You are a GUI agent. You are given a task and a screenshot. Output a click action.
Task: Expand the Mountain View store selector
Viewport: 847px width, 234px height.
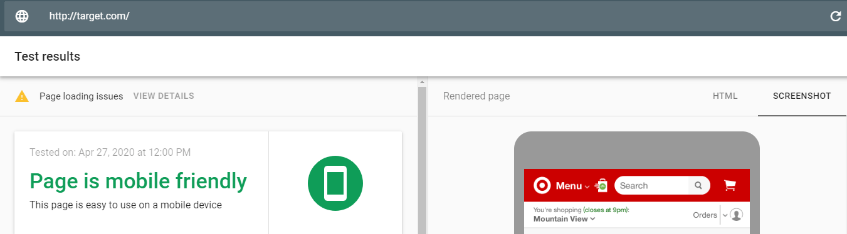(564, 219)
